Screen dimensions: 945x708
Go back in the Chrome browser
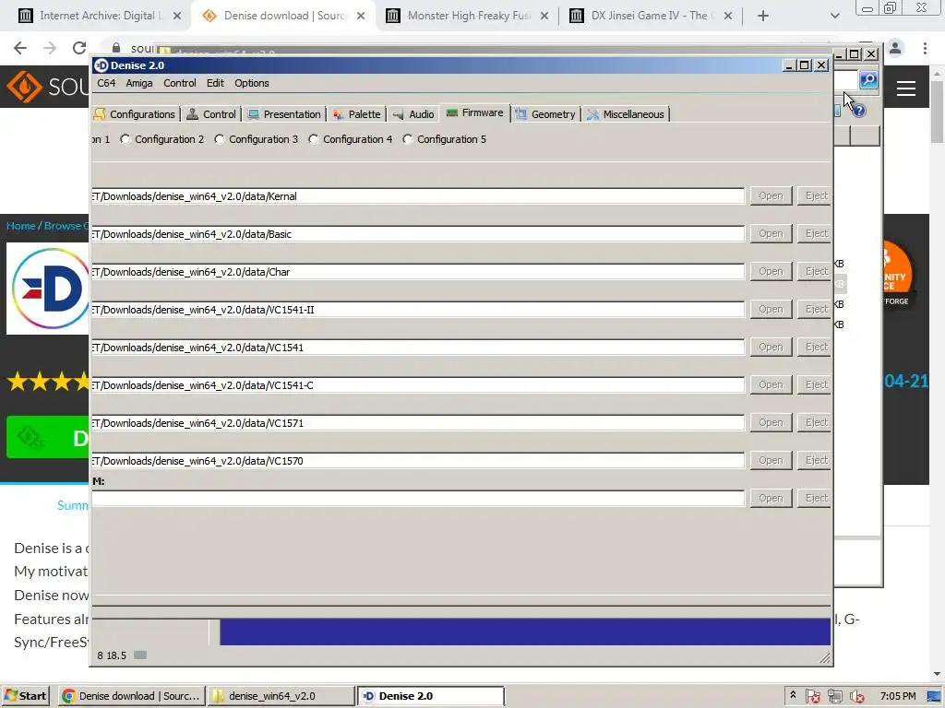pyautogui.click(x=20, y=48)
